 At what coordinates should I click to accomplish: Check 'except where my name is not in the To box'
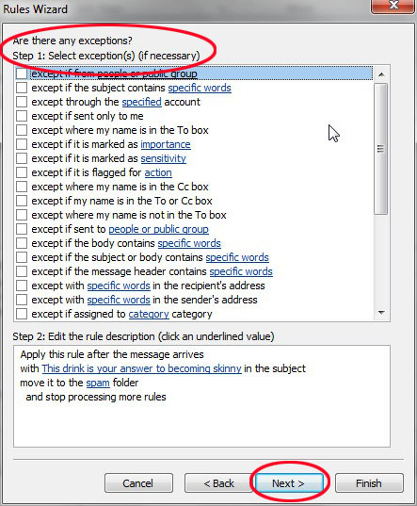tap(22, 215)
